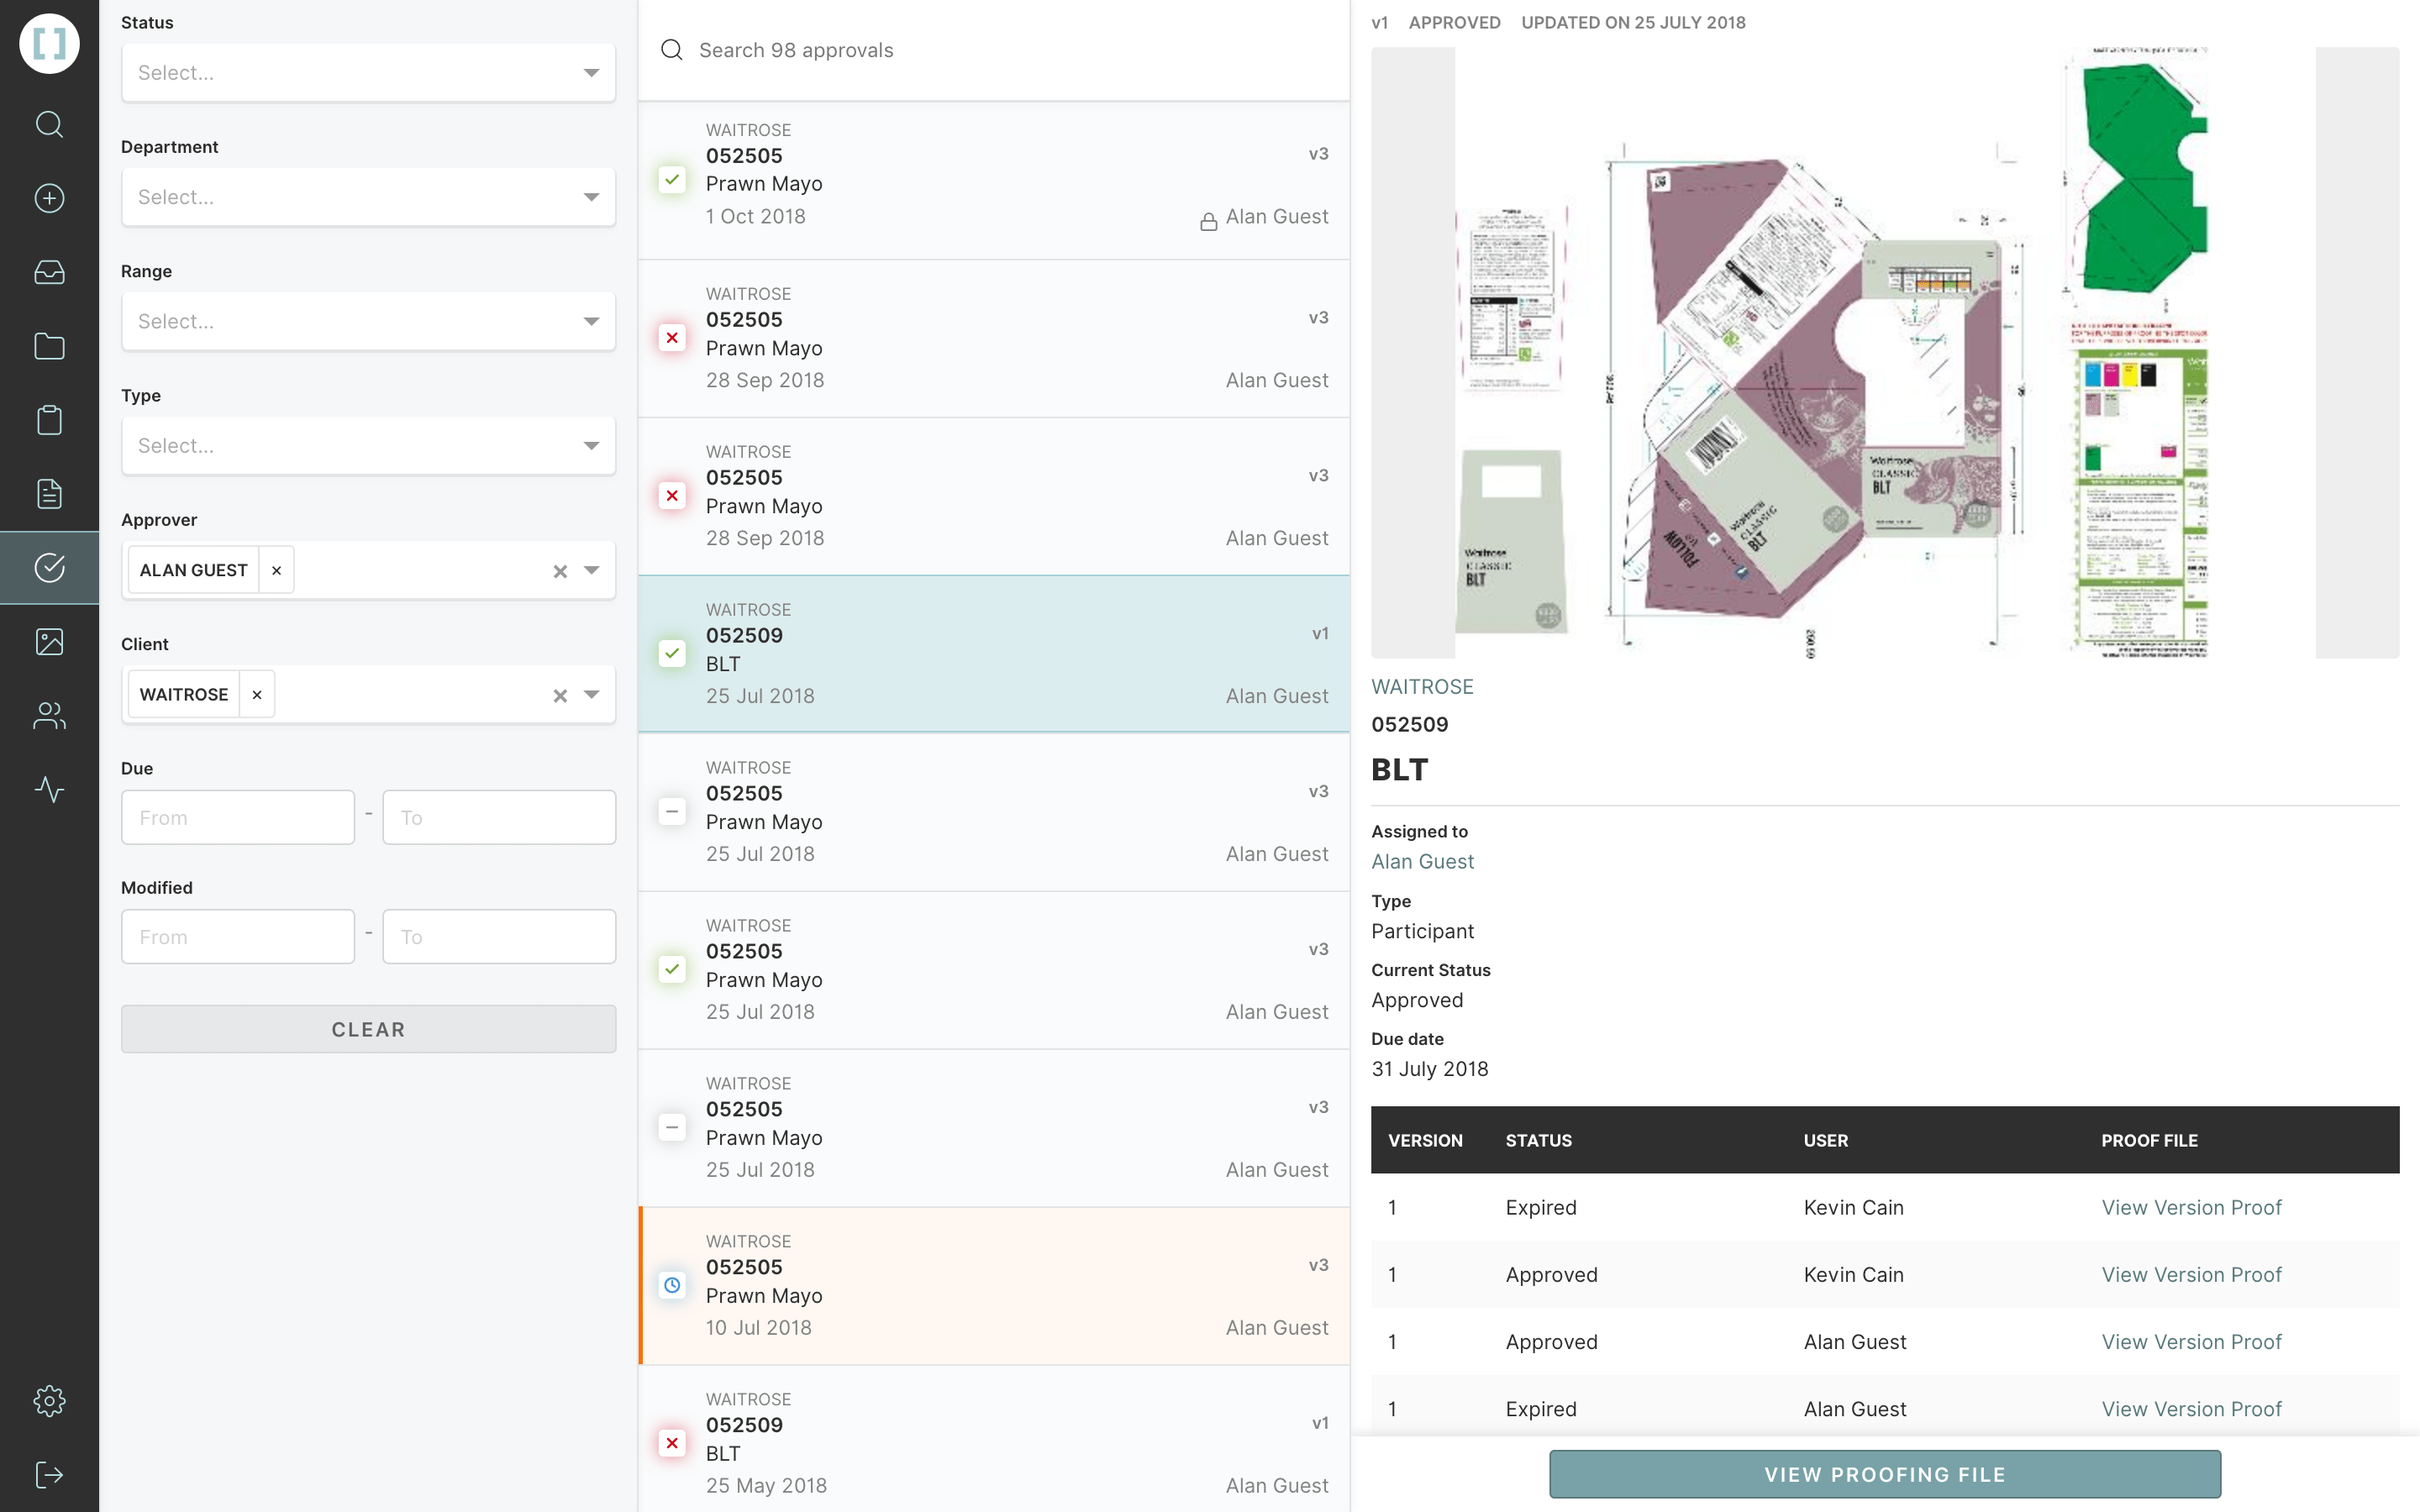2420x1512 pixels.
Task: Click the WAITROSE client link in details
Action: 1422,686
